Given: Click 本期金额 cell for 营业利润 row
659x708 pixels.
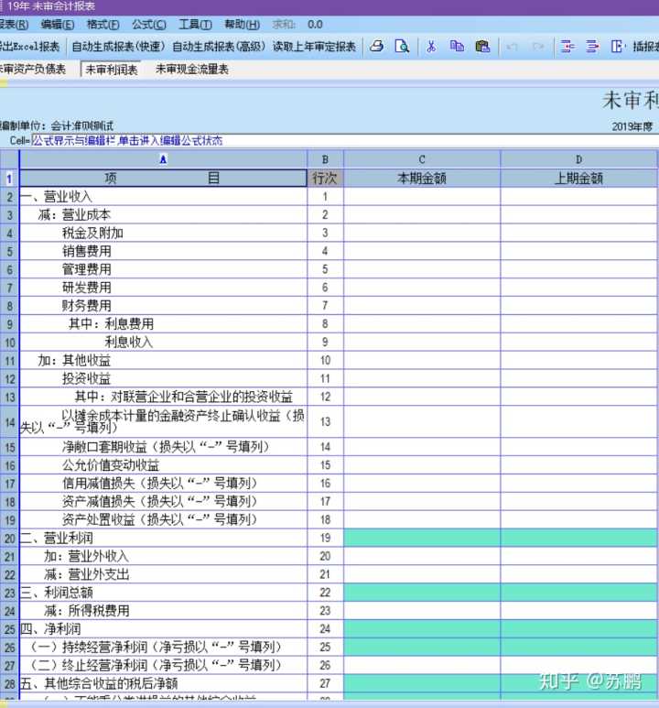Looking at the screenshot, I should [x=422, y=538].
